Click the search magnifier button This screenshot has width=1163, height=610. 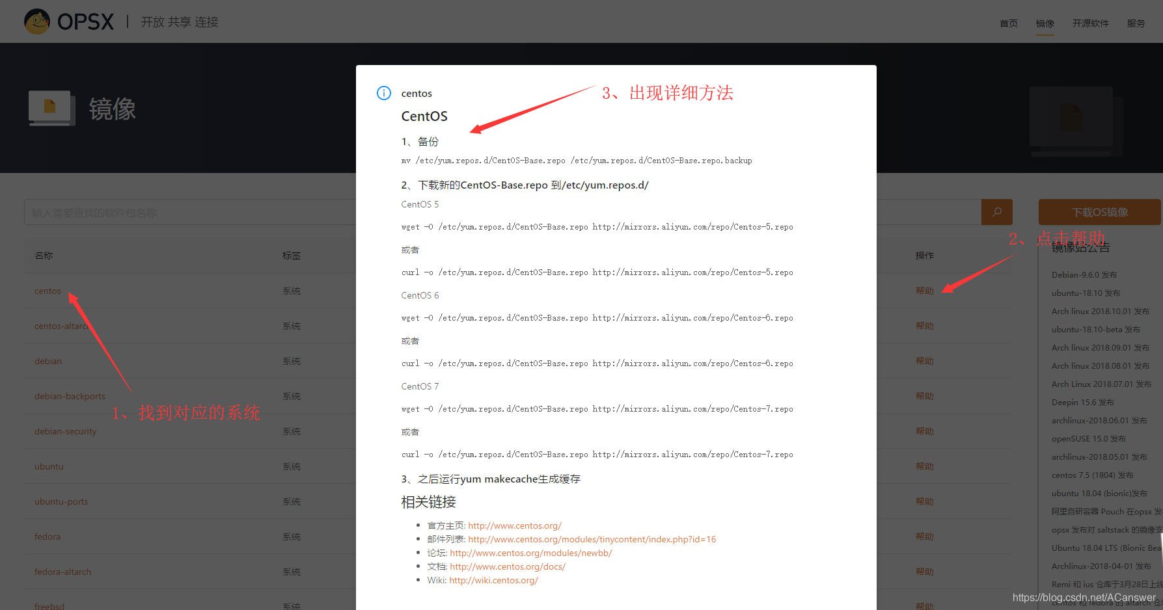pos(997,212)
